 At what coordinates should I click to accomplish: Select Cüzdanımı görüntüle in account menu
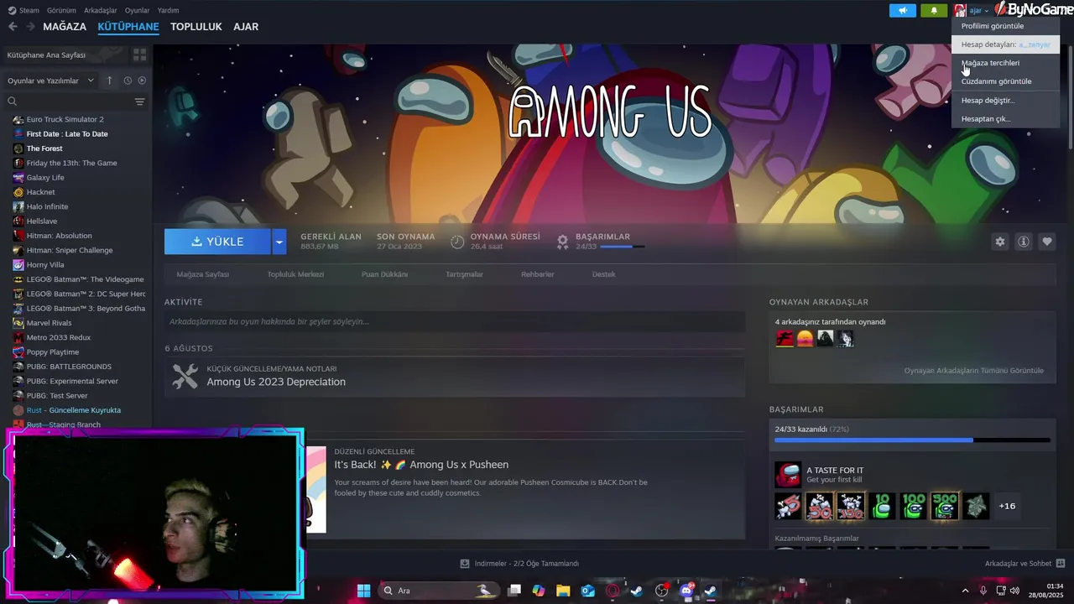(1005, 81)
